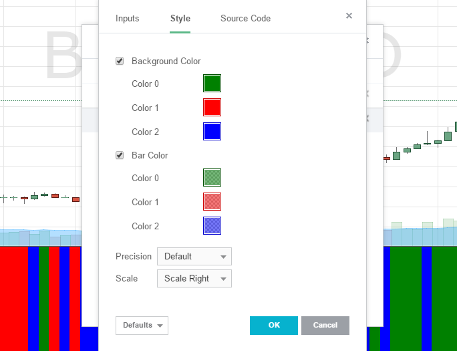Confirm settings with the OK button

[x=273, y=326]
